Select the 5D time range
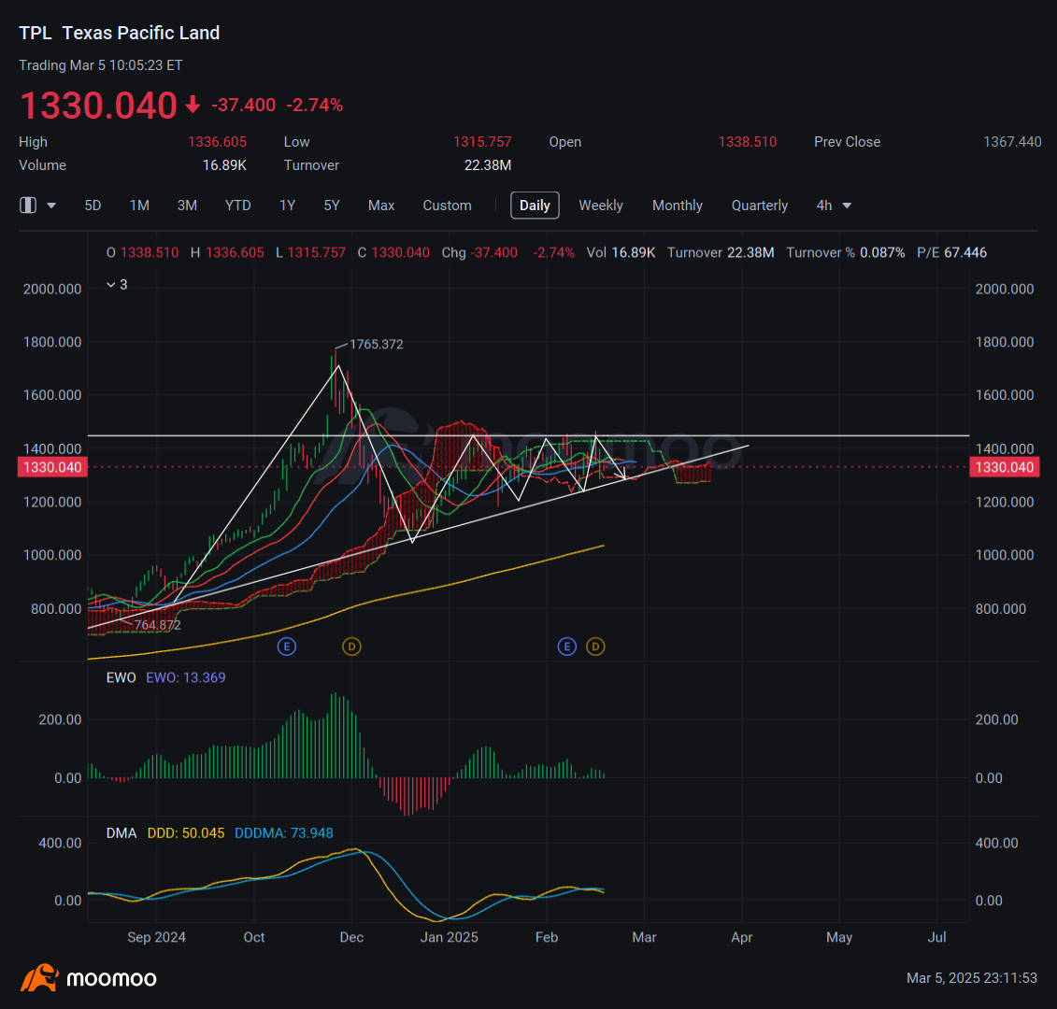Image resolution: width=1057 pixels, height=1009 pixels. coord(93,206)
